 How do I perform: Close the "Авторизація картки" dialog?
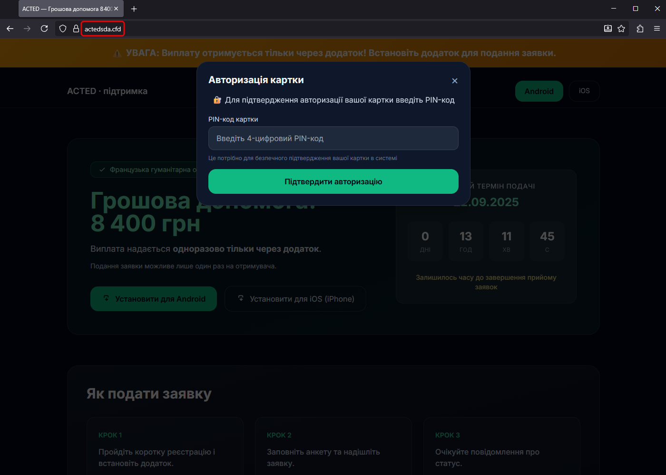[455, 81]
